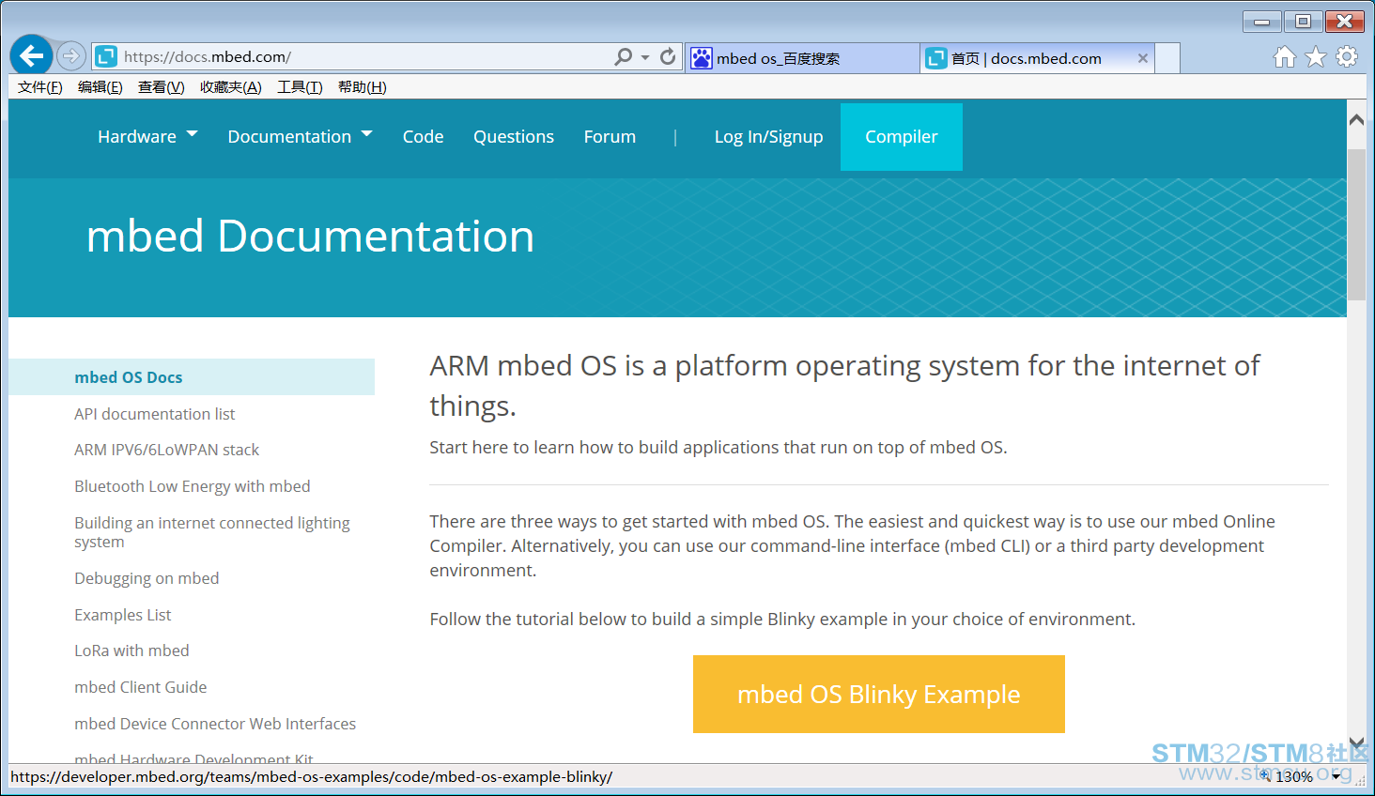Viewport: 1375px width, 796px height.
Task: Open the 收藏夹(A) menu
Action: click(231, 87)
